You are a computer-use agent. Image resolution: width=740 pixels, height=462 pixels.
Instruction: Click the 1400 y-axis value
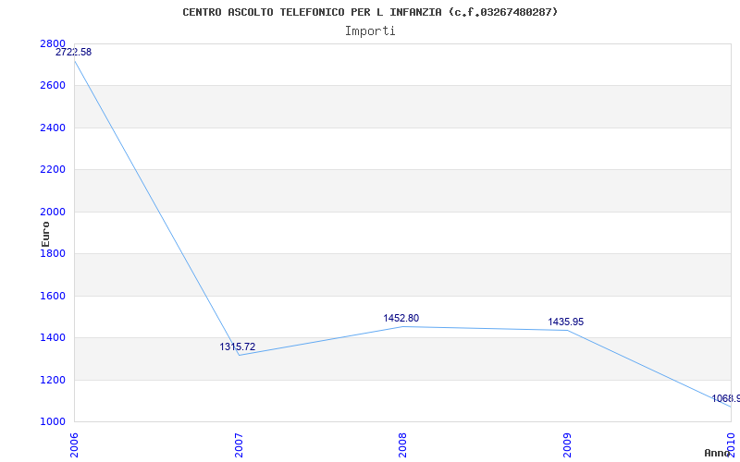point(52,338)
